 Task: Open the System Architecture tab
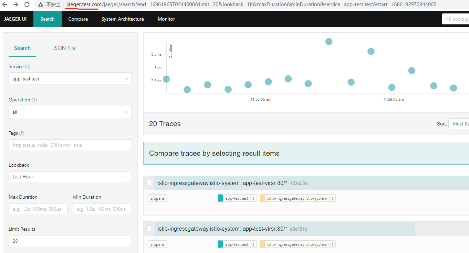tap(123, 19)
